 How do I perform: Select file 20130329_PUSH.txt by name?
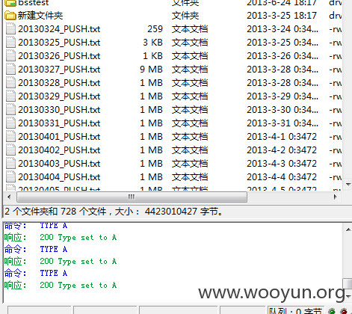[59, 96]
